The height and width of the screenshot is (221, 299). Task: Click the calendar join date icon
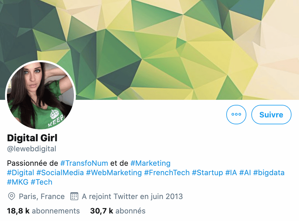74,197
